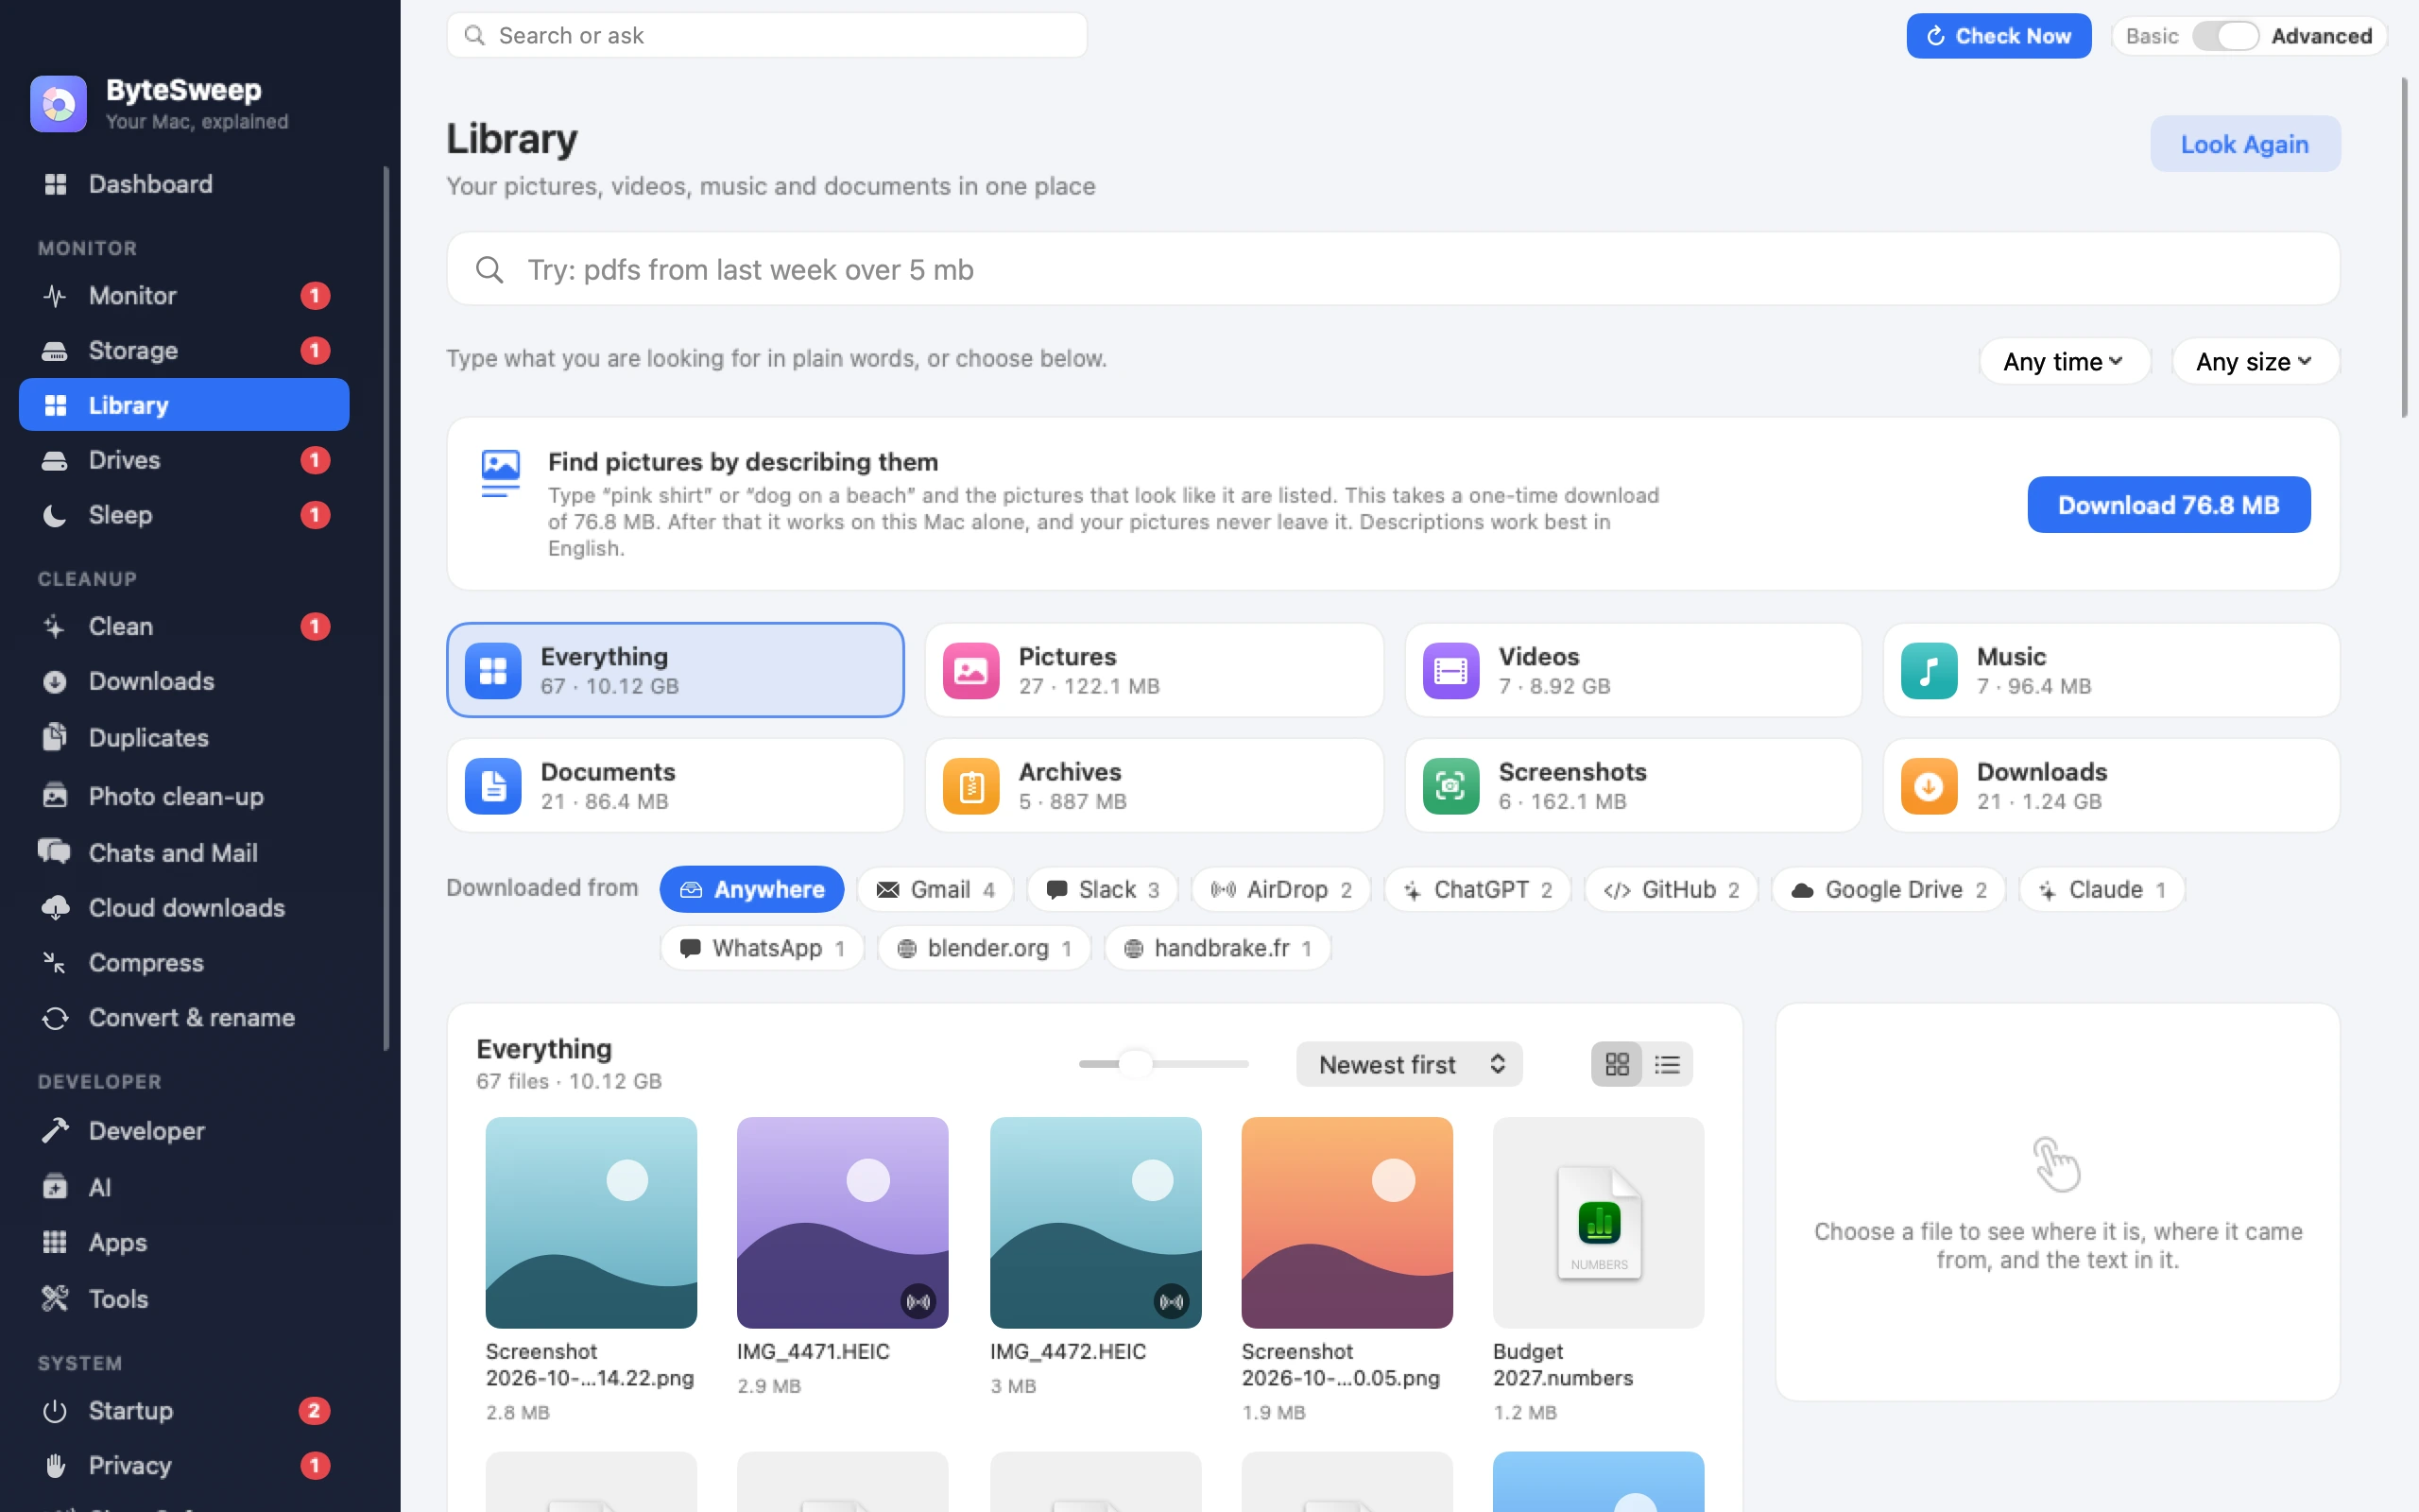Adjust the thumbnail size slider
Image resolution: width=2419 pixels, height=1512 pixels.
click(1163, 1064)
